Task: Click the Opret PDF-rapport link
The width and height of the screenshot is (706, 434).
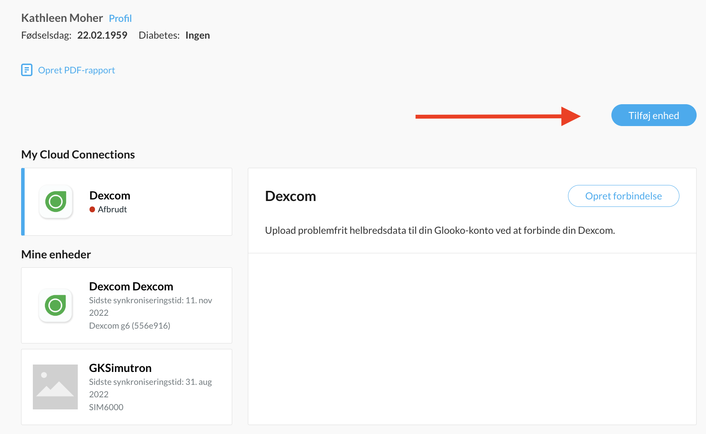Action: 77,70
